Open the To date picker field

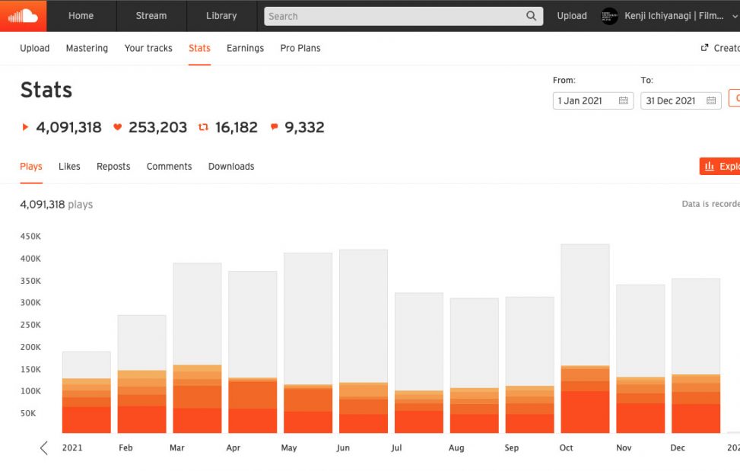coord(672,100)
